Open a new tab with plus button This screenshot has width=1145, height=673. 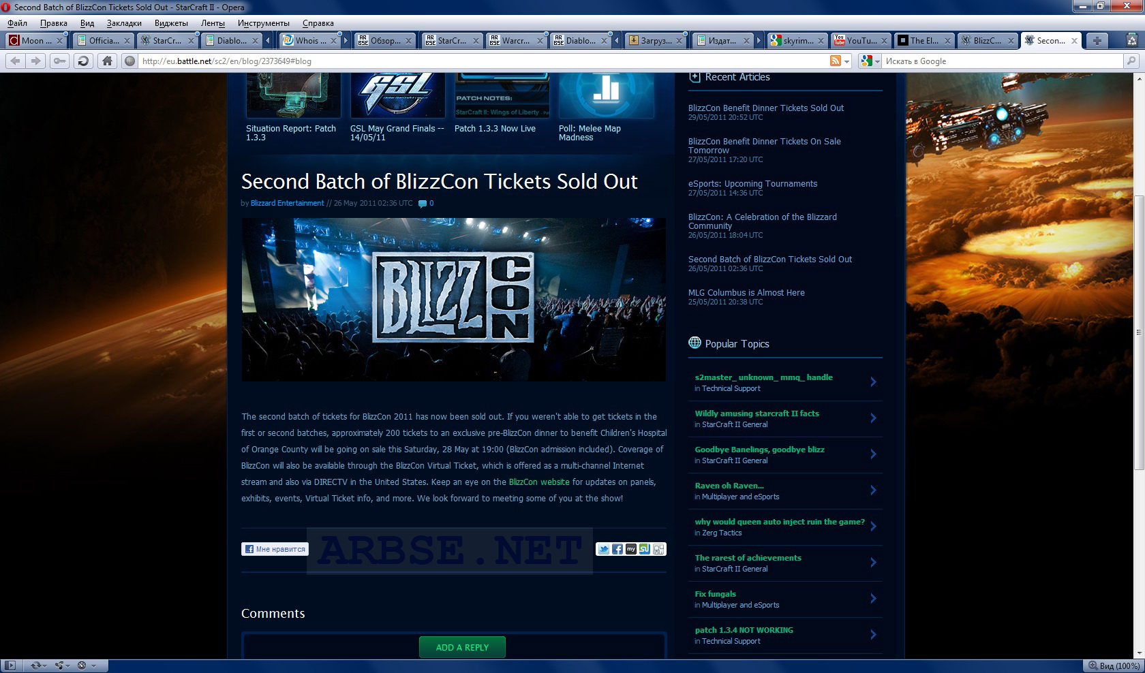point(1097,40)
